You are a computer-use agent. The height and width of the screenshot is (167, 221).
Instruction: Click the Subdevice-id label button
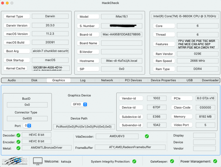point(131,117)
